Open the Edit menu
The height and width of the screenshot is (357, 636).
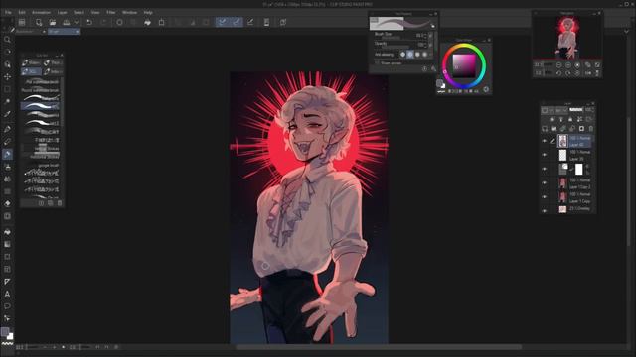click(22, 13)
